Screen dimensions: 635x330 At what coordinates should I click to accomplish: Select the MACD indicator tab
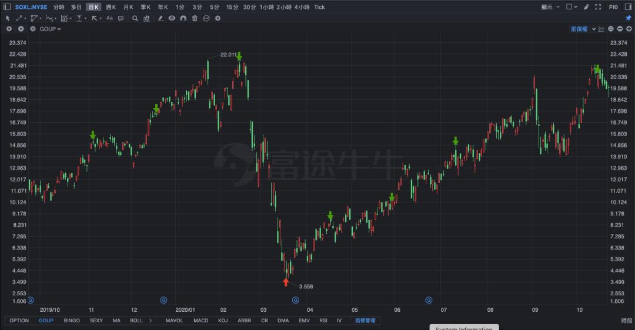tap(200, 321)
